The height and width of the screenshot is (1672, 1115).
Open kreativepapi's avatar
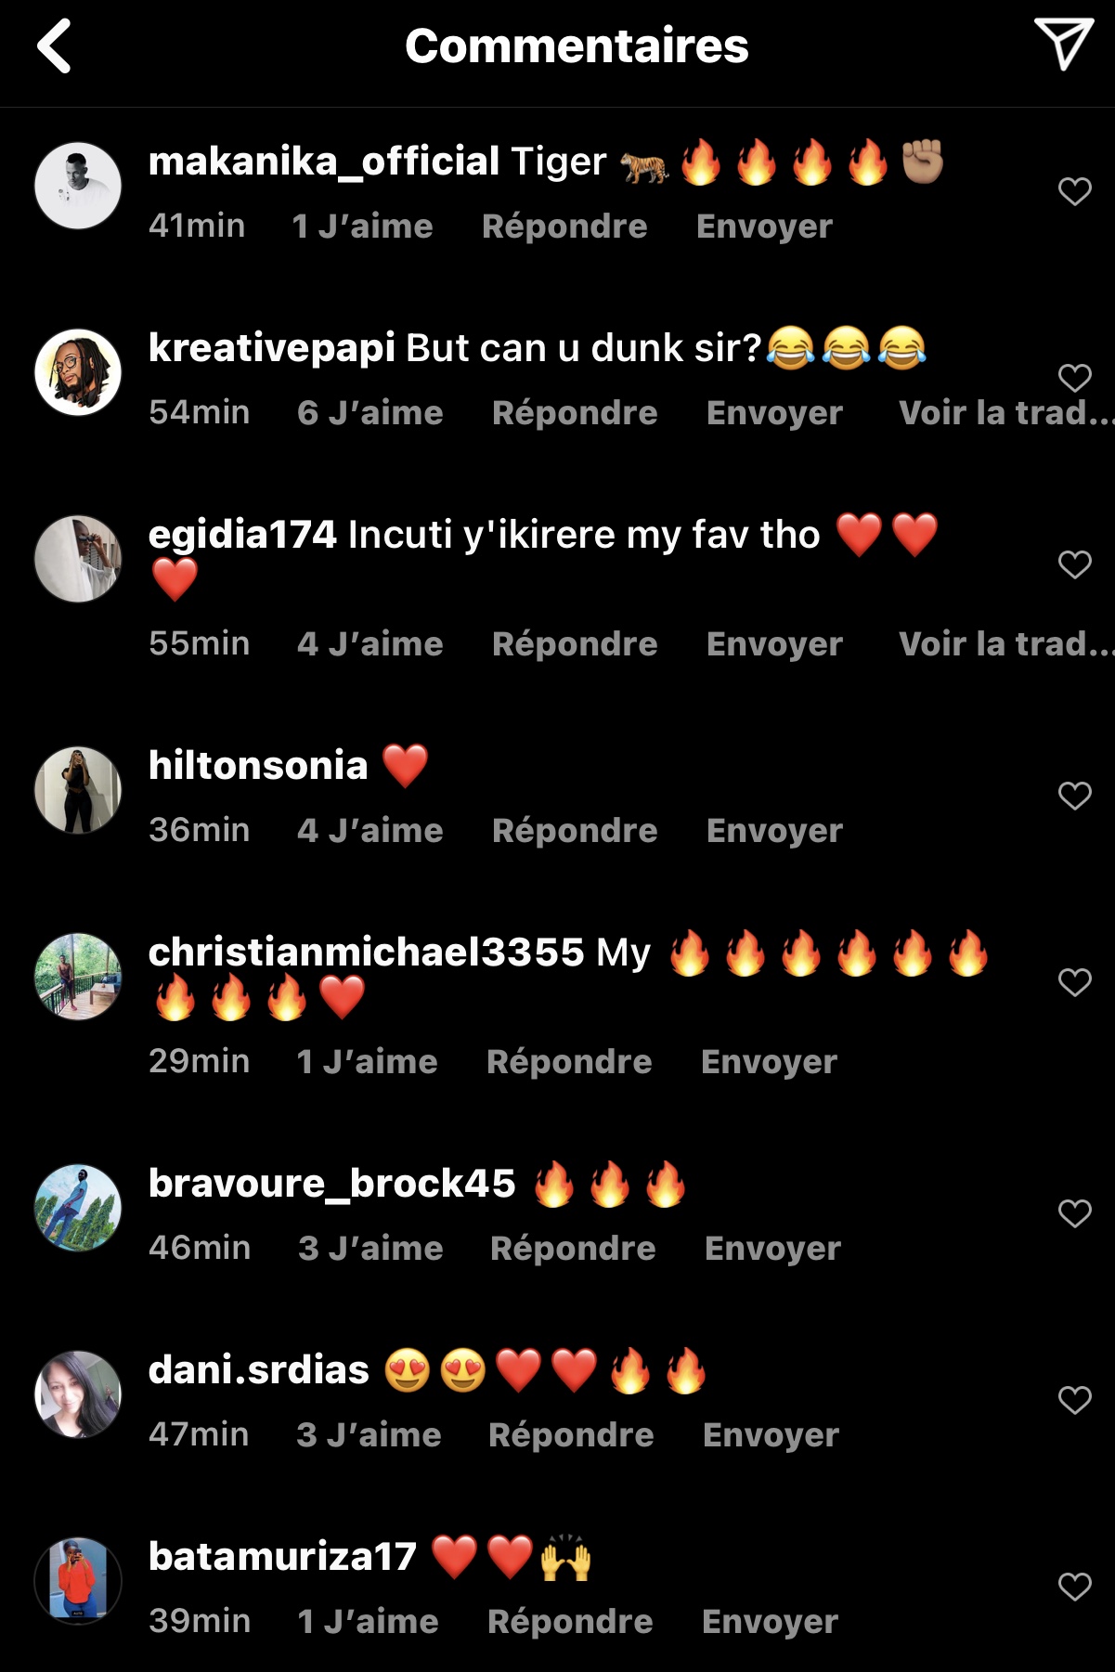(x=78, y=372)
